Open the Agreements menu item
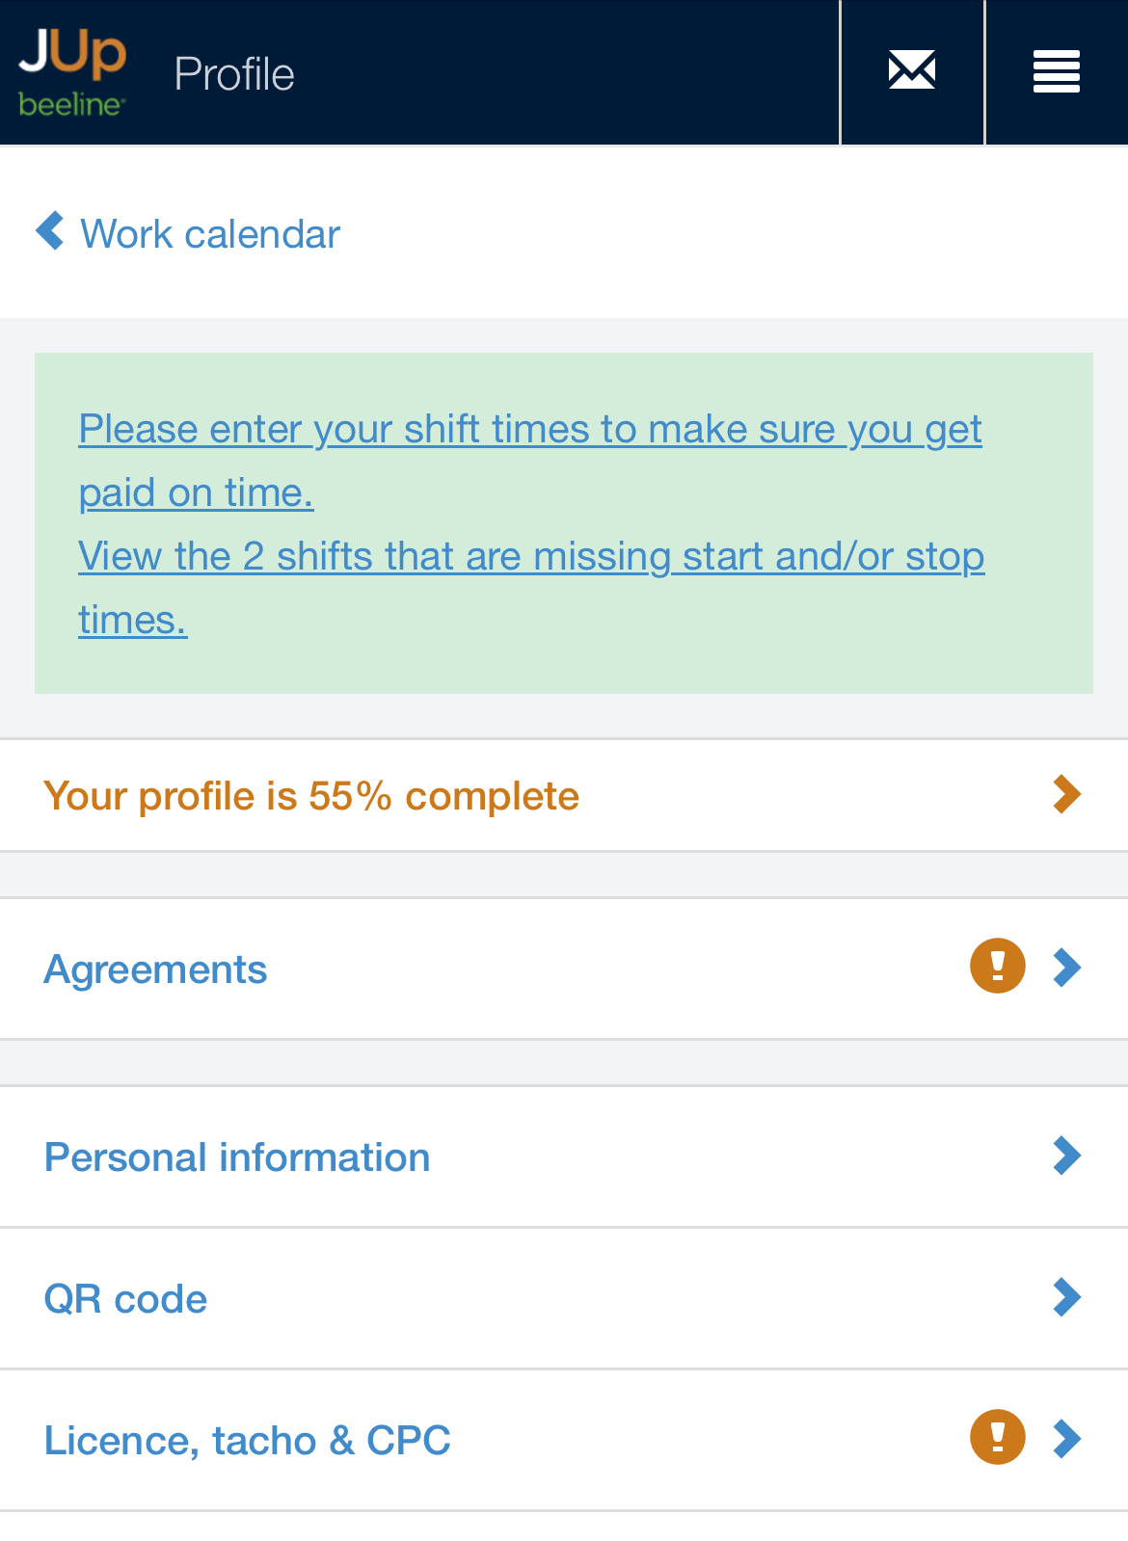 (x=156, y=970)
